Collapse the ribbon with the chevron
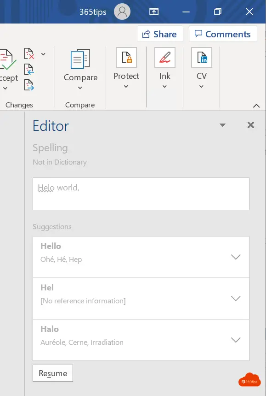This screenshot has height=396, width=266. [256, 106]
